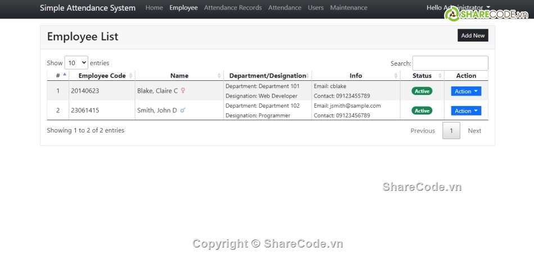Screen dimensions: 534x256
Task: Expand the Action dropdown for employee 23061415
Action: coord(466,111)
